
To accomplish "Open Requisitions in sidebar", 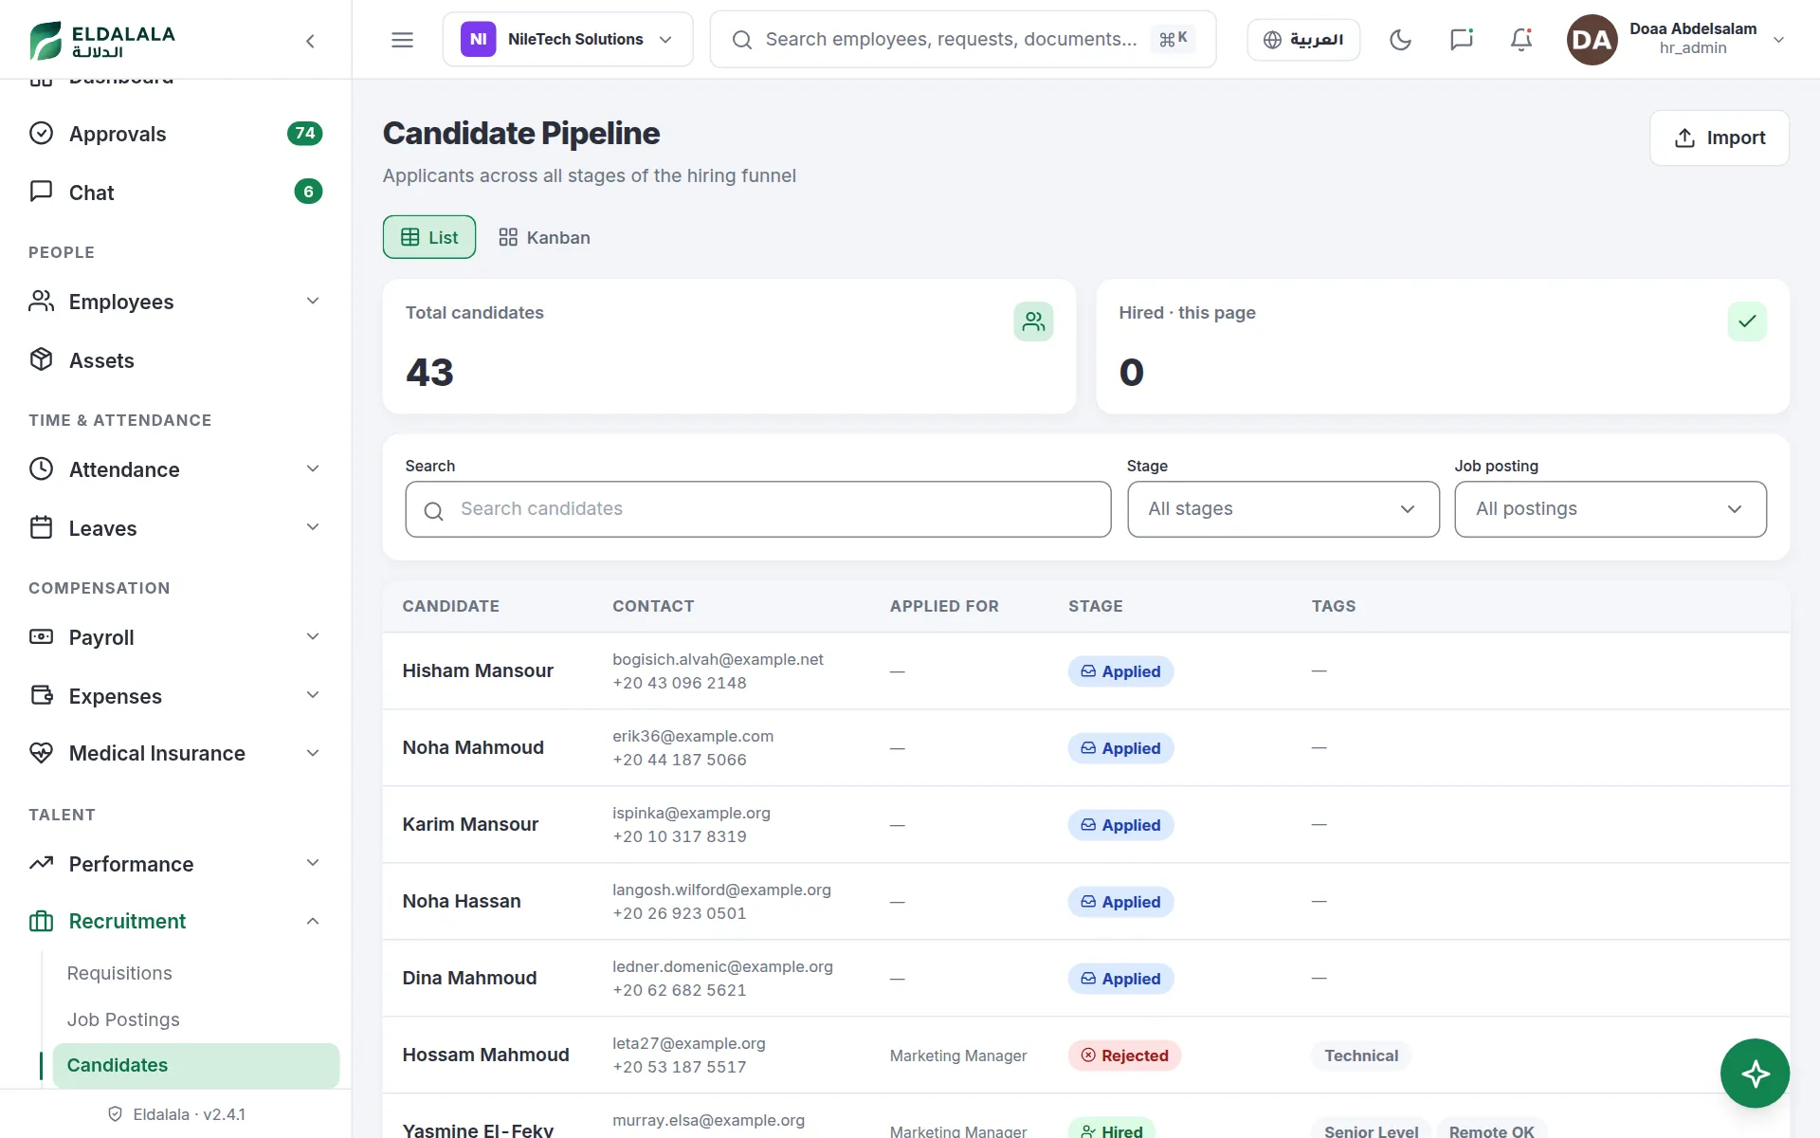I will [119, 973].
